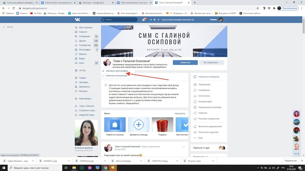The height and width of the screenshot is (171, 305).
Task: Open a new browser tab
Action: (x=195, y=3)
